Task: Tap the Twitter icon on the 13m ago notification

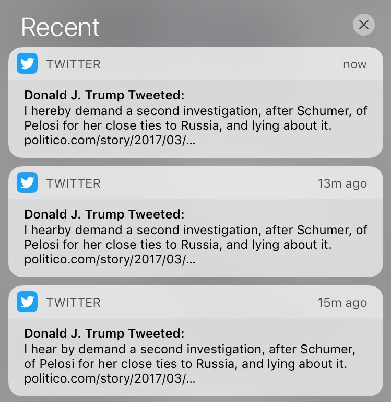Action: 27,182
